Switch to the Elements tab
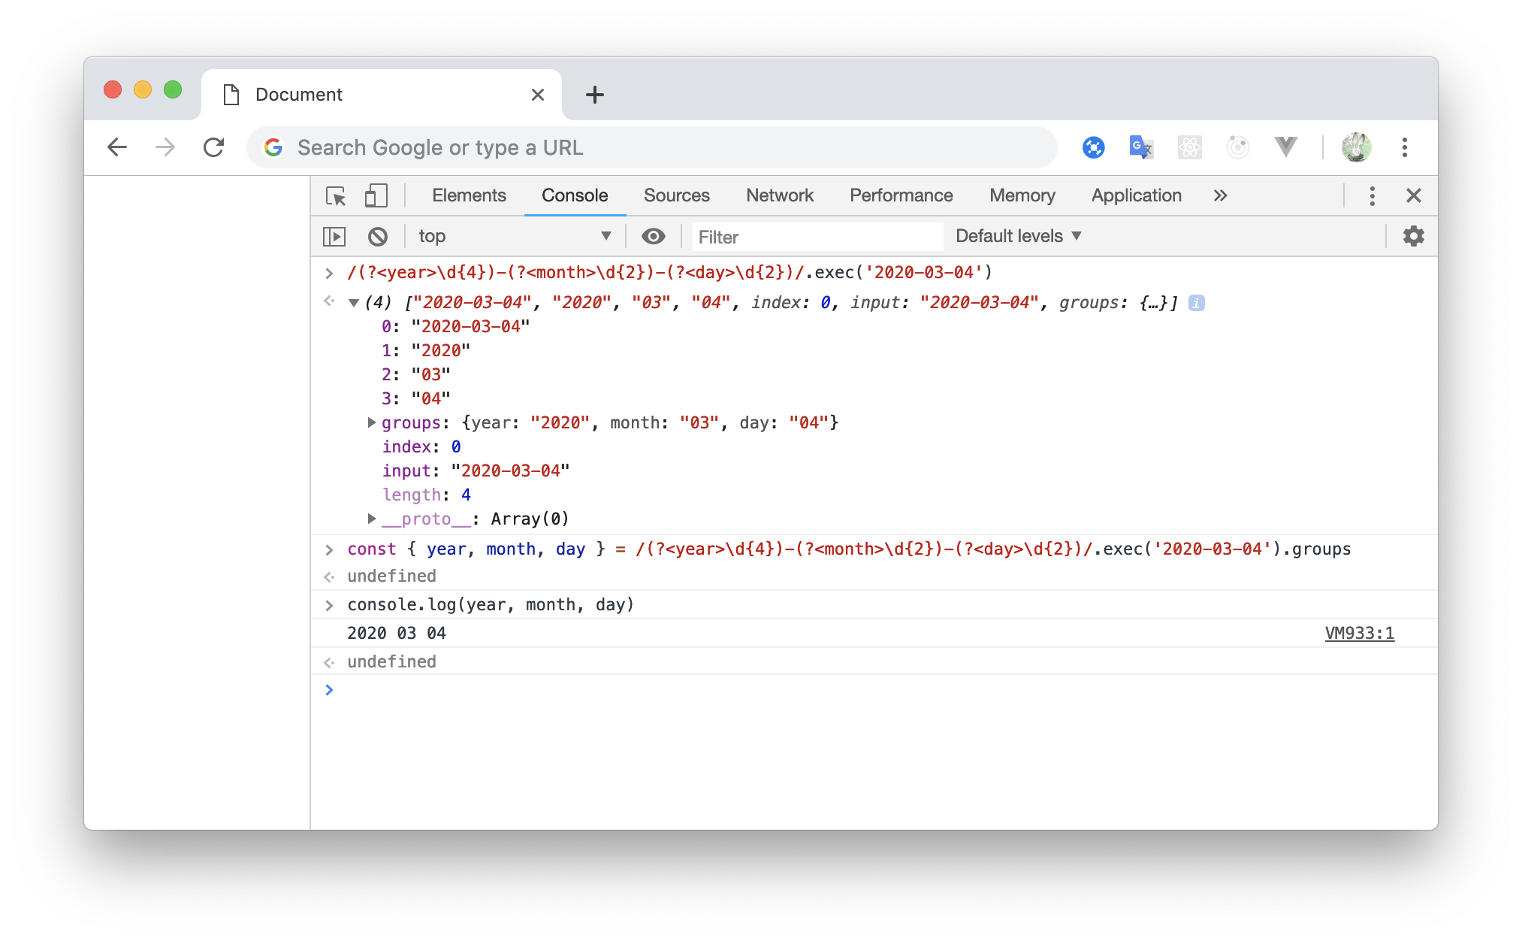Viewport: 1522px width, 941px height. [469, 196]
